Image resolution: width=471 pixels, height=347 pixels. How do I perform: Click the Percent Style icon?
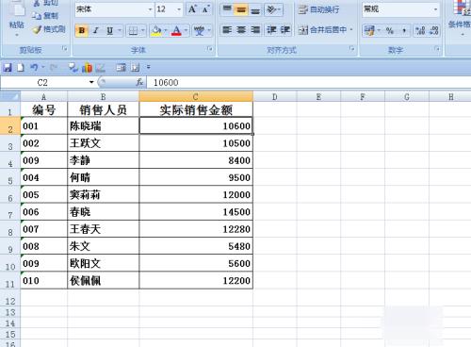click(x=390, y=30)
